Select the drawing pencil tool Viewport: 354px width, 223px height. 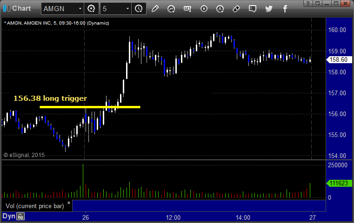click(155, 9)
